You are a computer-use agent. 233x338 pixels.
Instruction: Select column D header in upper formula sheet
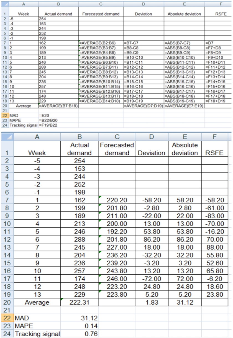pos(143,4)
